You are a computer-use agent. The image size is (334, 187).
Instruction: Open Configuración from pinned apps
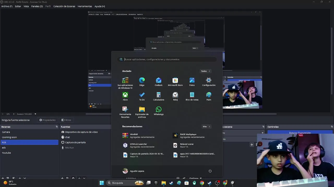(208, 82)
